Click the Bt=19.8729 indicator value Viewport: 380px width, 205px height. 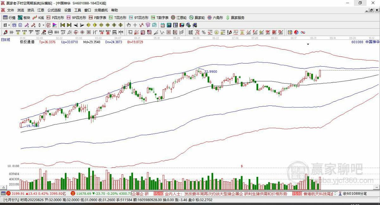click(135, 42)
